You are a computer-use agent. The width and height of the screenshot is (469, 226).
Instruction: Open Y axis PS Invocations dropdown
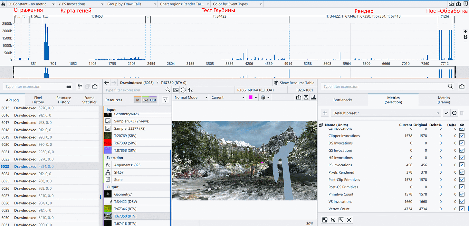80,4
